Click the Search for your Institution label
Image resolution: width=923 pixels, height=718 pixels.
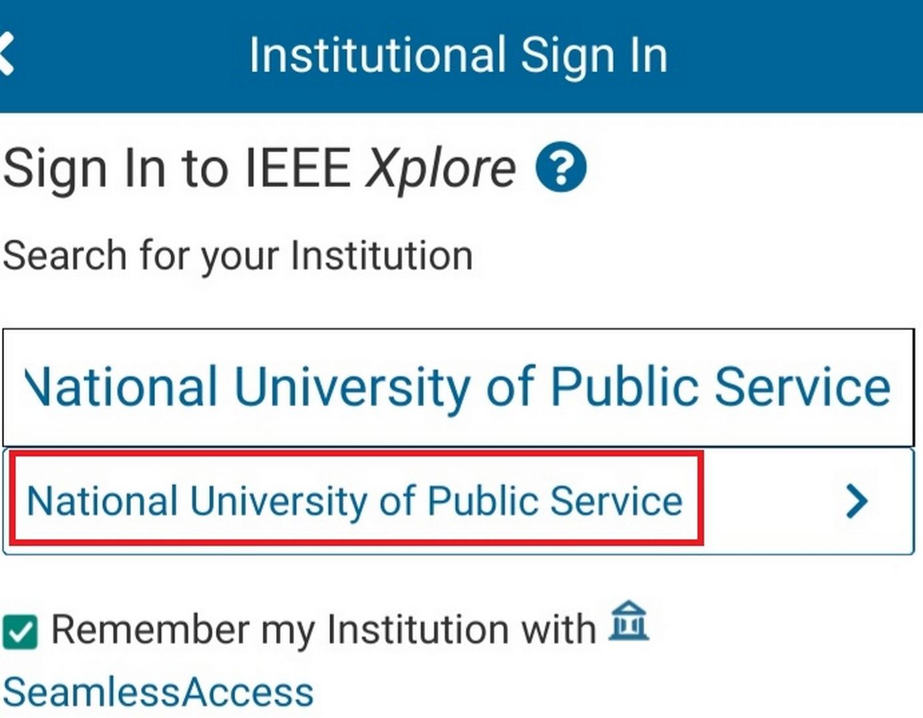click(x=238, y=256)
